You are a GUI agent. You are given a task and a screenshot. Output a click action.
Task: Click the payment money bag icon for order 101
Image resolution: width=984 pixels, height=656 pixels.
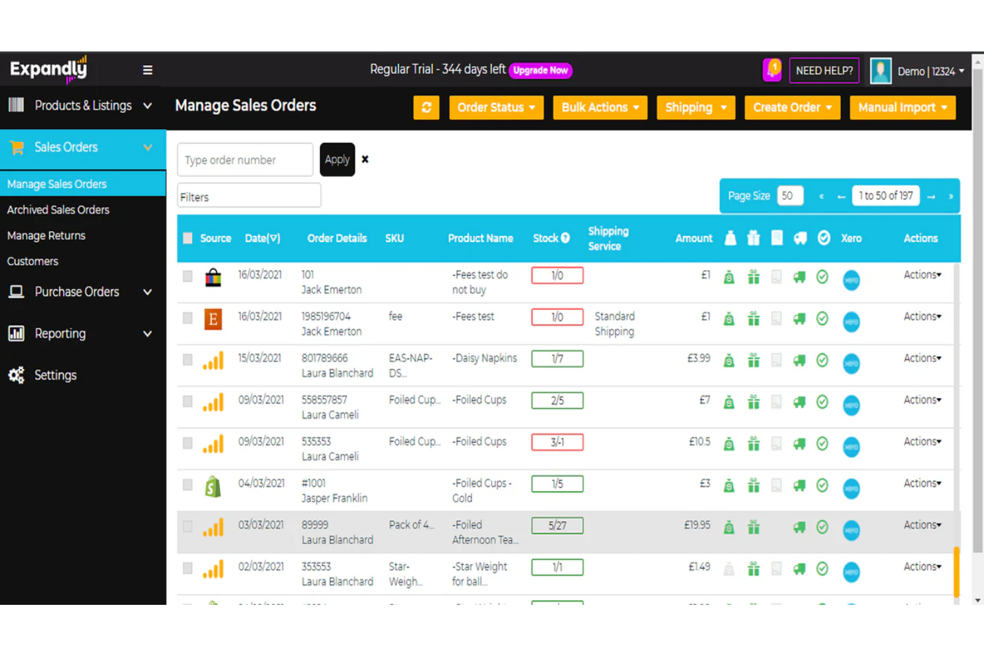point(729,278)
